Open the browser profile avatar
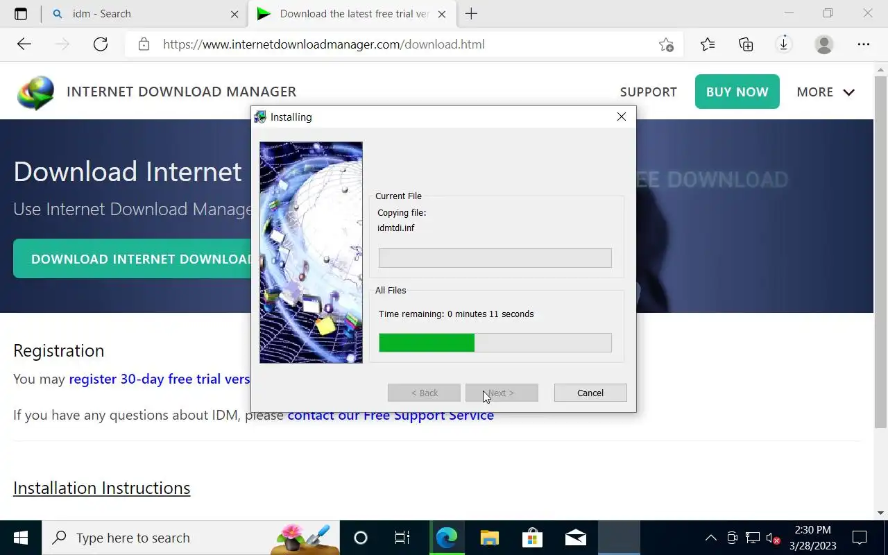The width and height of the screenshot is (888, 555). 824,44
